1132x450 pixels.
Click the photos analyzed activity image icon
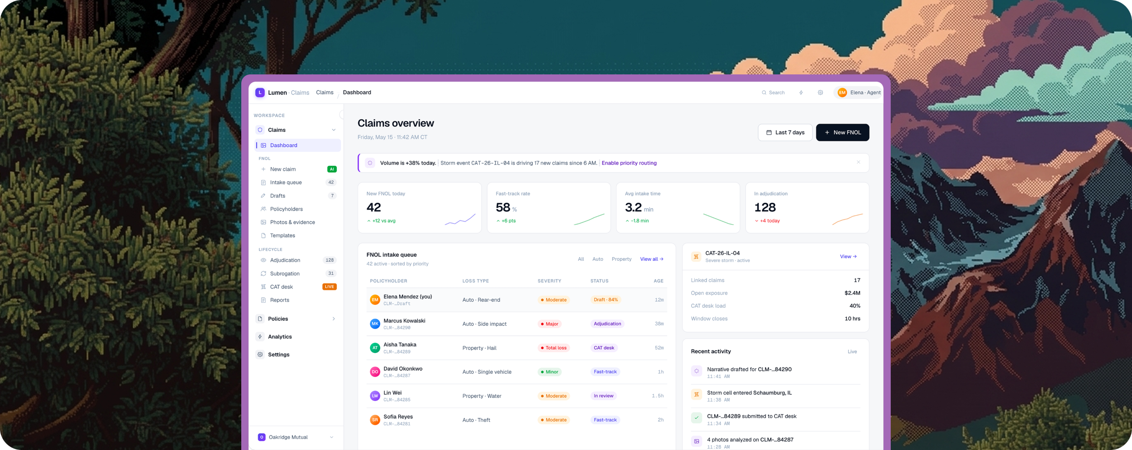tap(697, 441)
